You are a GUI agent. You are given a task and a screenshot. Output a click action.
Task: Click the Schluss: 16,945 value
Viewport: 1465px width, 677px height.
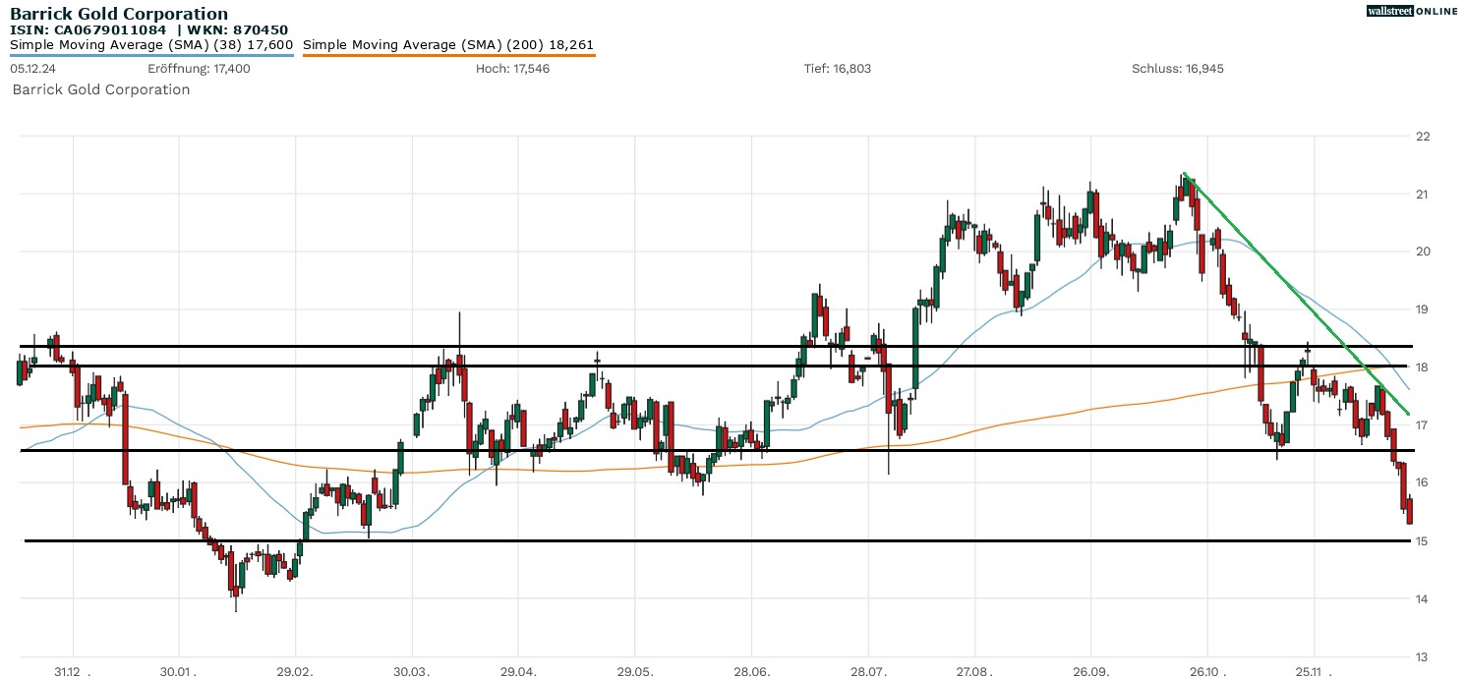pos(1178,69)
